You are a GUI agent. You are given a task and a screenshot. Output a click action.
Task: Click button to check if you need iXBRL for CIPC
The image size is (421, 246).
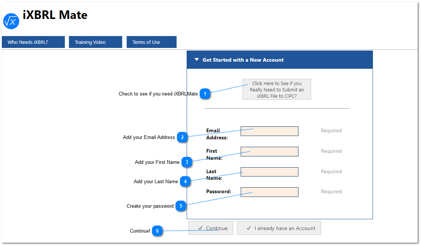coord(277,90)
